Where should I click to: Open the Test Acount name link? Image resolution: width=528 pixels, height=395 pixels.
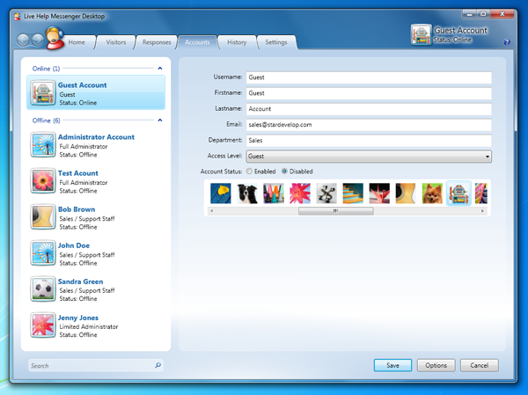pos(77,173)
